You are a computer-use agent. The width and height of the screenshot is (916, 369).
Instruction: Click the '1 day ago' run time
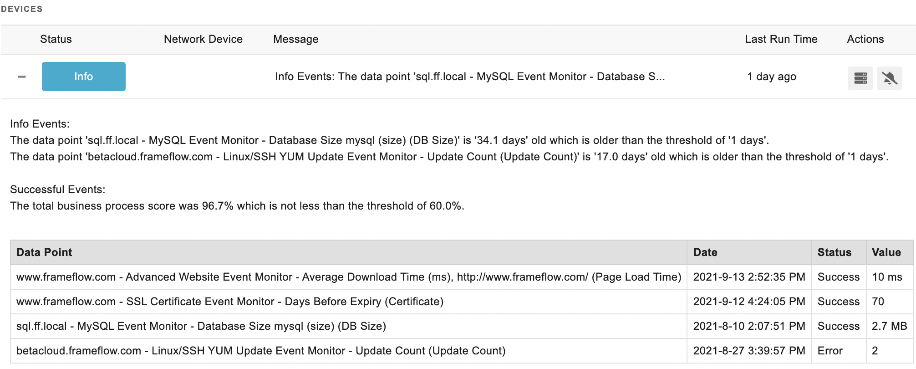tap(772, 77)
